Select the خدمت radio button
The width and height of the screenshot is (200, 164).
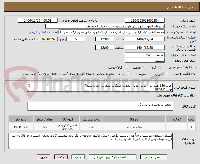coord(145,67)
